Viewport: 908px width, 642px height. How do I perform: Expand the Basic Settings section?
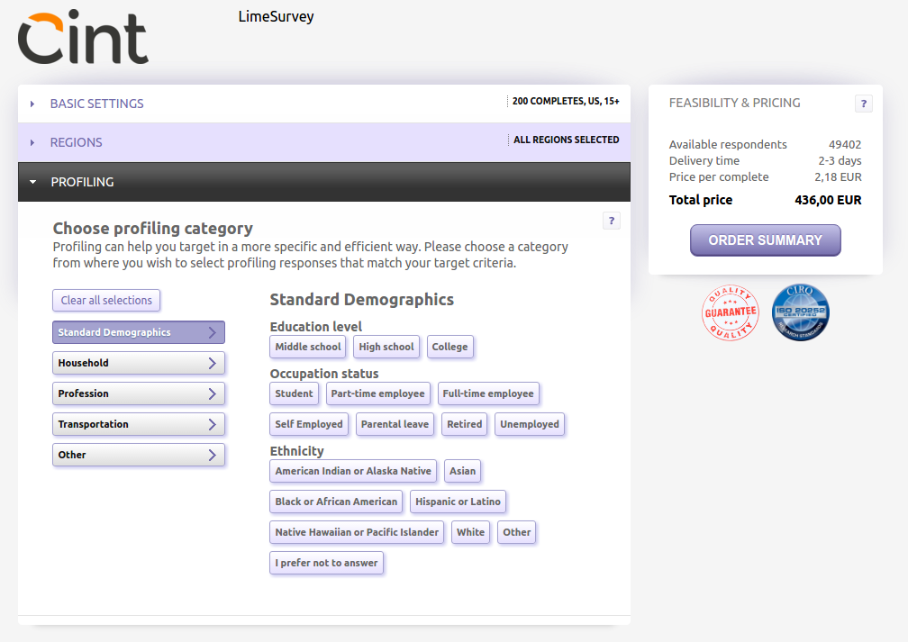click(x=96, y=104)
